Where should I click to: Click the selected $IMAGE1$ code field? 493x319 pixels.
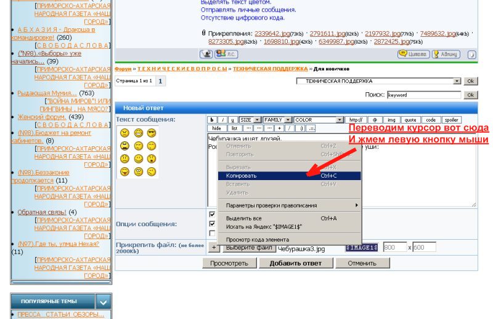(x=362, y=248)
